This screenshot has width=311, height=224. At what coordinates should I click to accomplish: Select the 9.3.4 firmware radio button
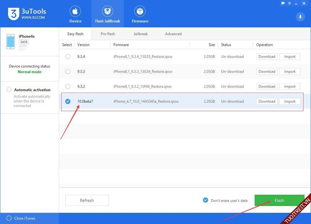(68, 57)
